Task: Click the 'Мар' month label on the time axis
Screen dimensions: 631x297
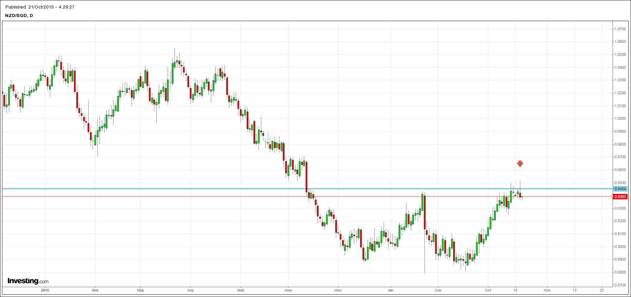Action: [140, 290]
